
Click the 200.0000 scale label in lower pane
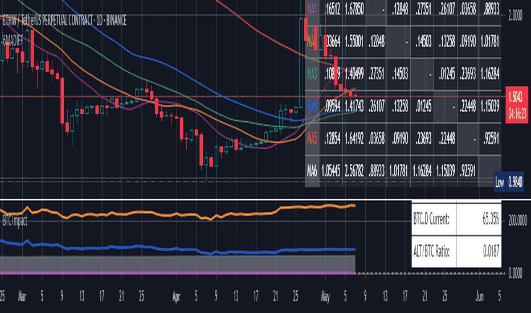(x=517, y=221)
